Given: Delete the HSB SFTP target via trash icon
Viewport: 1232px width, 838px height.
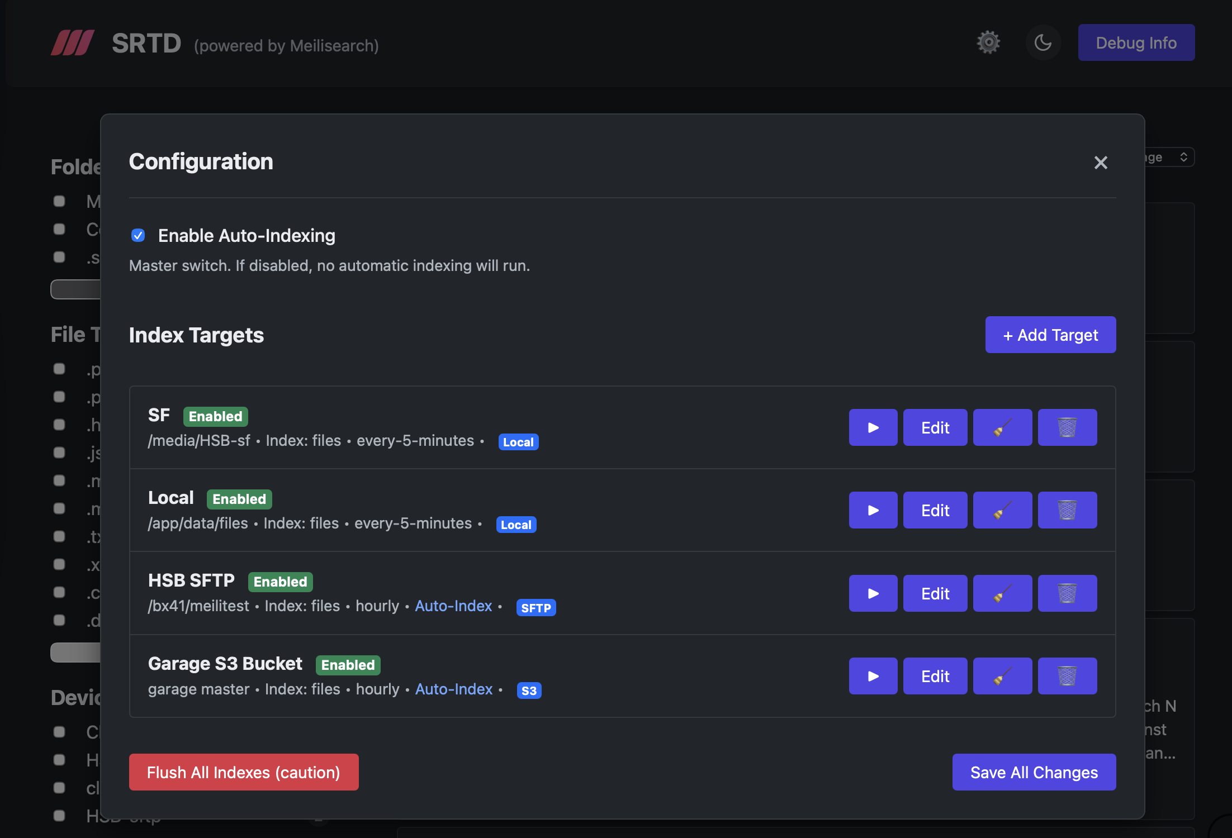Looking at the screenshot, I should (x=1067, y=593).
